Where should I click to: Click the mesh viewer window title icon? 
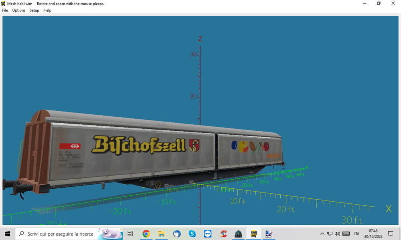point(3,4)
